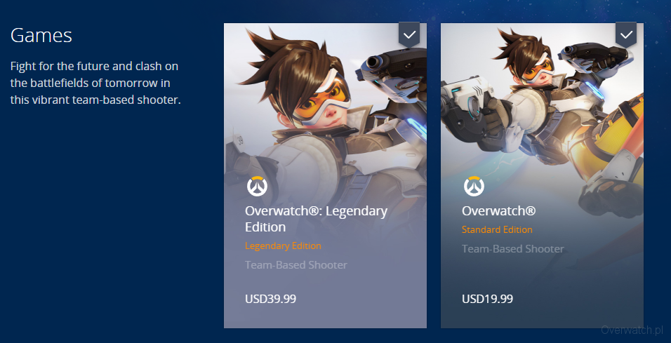Image resolution: width=671 pixels, height=343 pixels.
Task: Click the Overwatch logo on Standard Edition card
Action: tap(474, 187)
